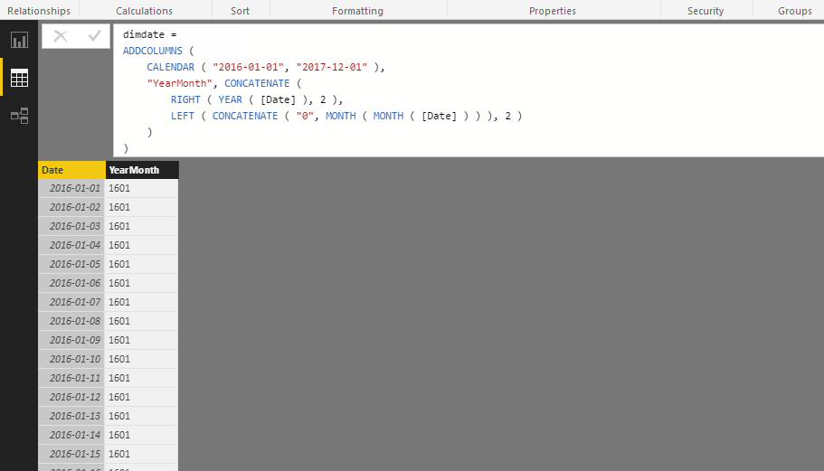Click the 1601 cell beside 2016-01-15
The height and width of the screenshot is (471, 824).
pos(142,454)
